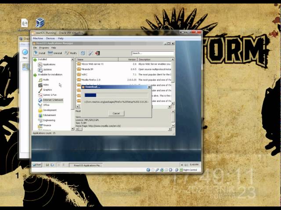Open the Programs menu
Image resolution: width=281 pixels, height=210 pixels.
[44, 48]
